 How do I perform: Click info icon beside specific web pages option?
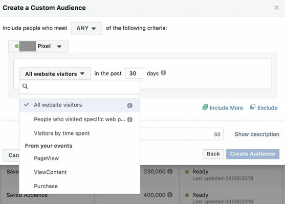click(130, 120)
